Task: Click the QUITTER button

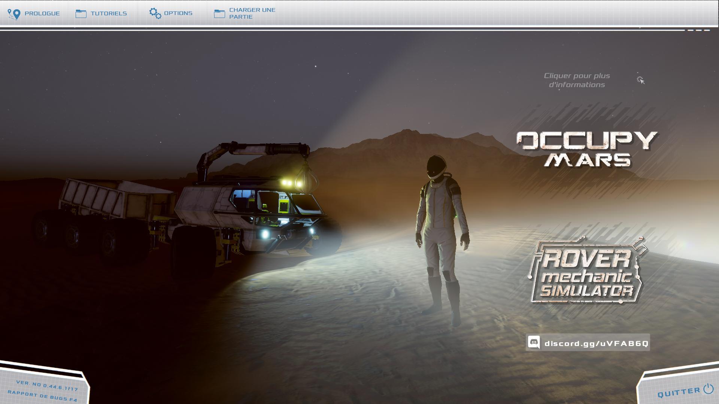Action: click(x=679, y=392)
